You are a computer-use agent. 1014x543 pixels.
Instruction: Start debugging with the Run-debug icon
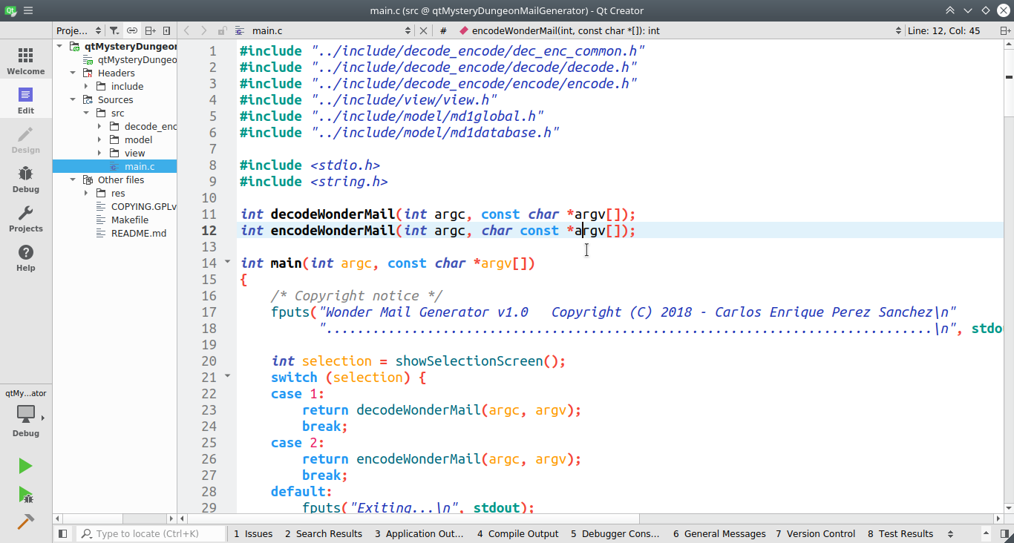point(25,494)
